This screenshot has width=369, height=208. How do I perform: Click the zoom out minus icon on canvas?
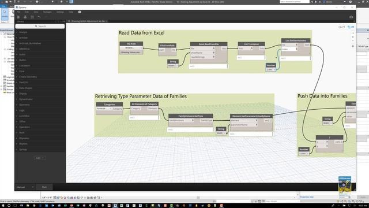[x=353, y=41]
